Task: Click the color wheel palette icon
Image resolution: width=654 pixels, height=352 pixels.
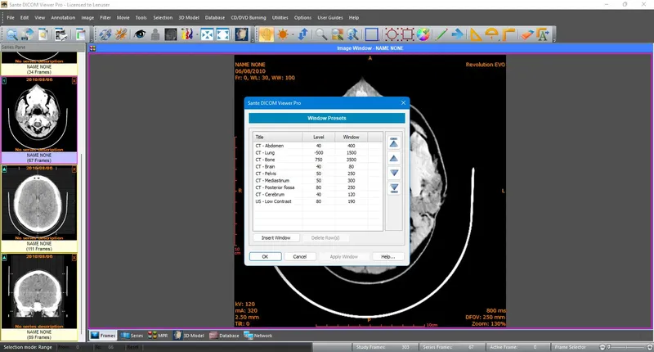Action: [x=423, y=34]
